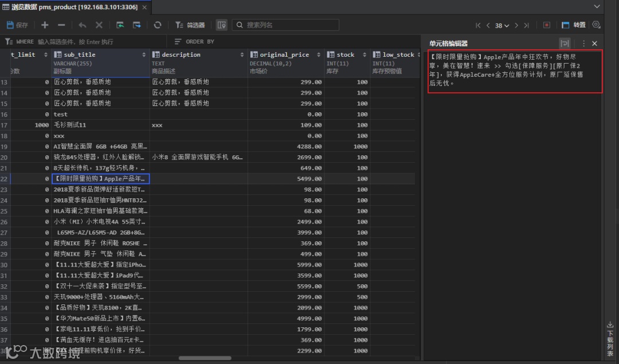This screenshot has width=619, height=364.
Task: Open the tab list chevron at top right
Action: click(597, 6)
